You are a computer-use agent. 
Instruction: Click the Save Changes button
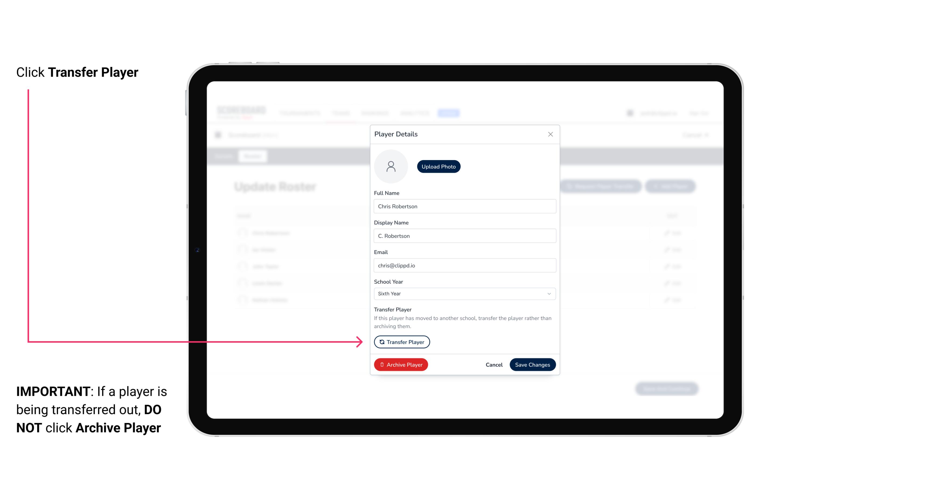pos(532,364)
